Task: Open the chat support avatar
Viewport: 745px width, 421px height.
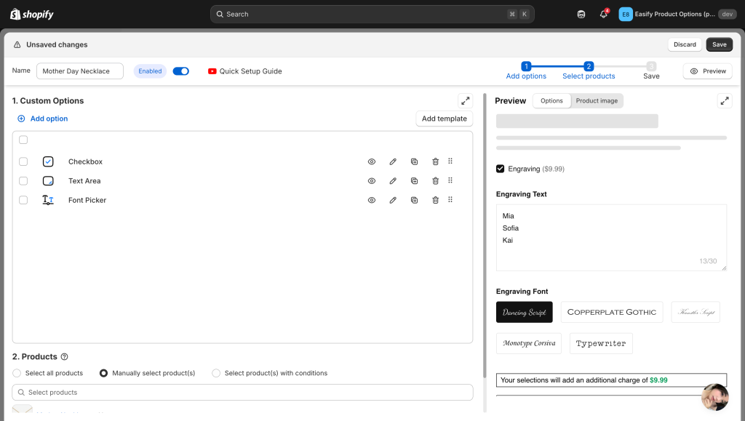Action: pyautogui.click(x=714, y=397)
